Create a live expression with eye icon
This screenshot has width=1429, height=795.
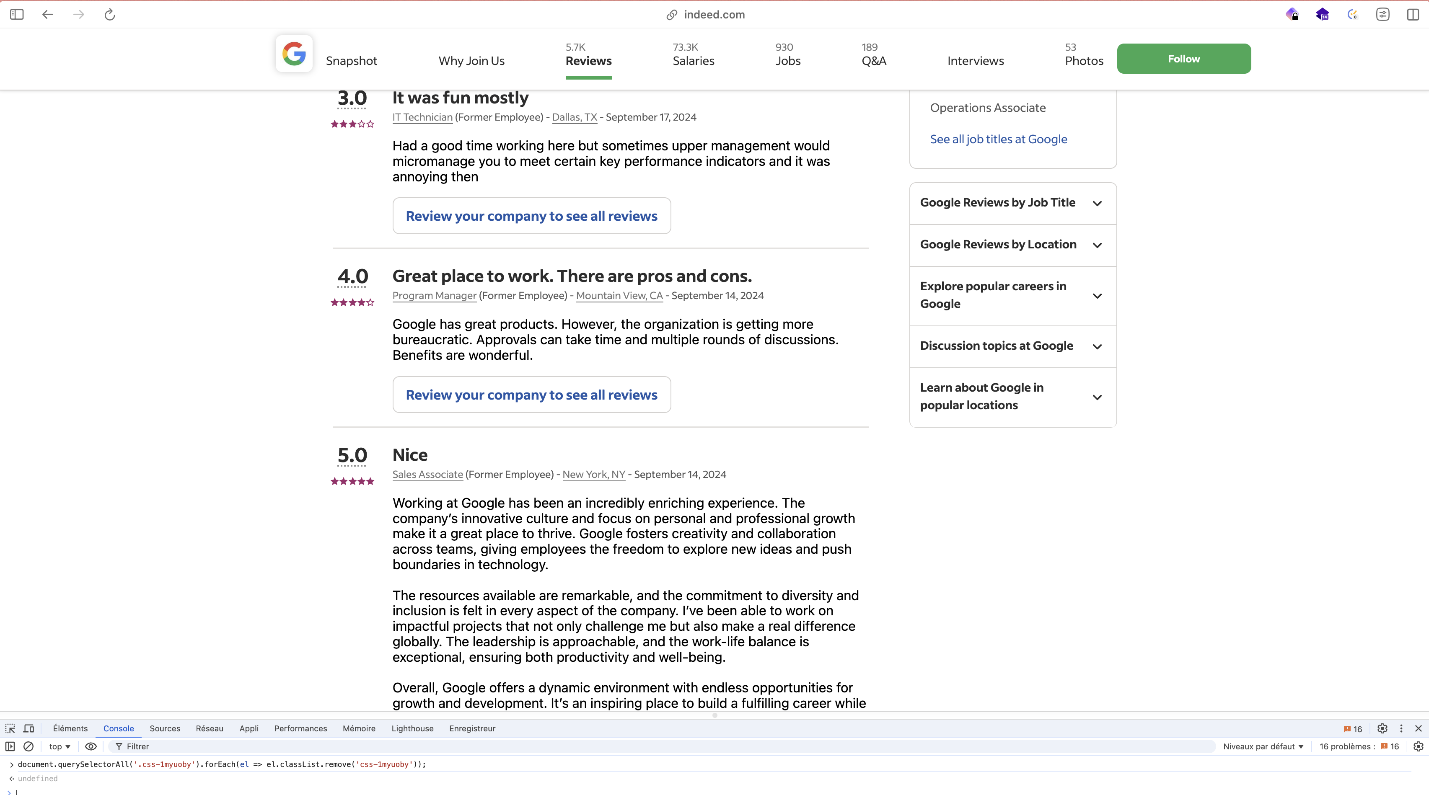click(91, 746)
